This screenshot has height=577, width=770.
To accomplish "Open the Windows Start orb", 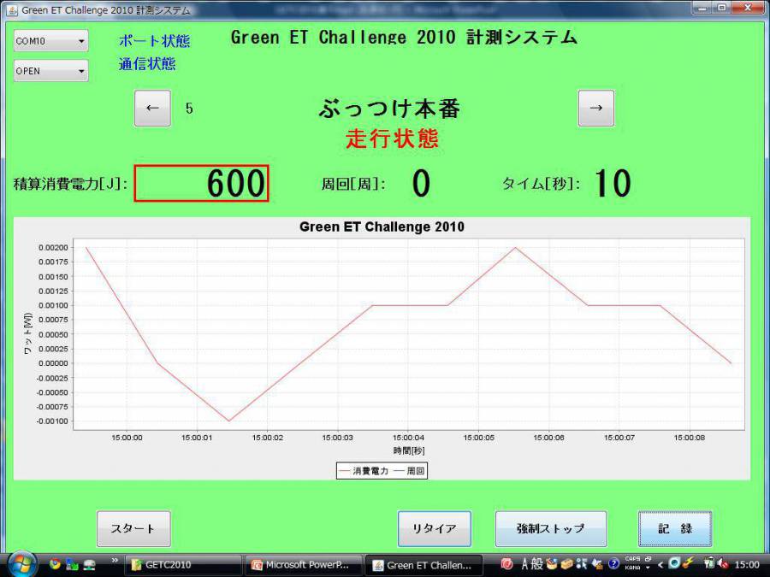I will pos(22,564).
